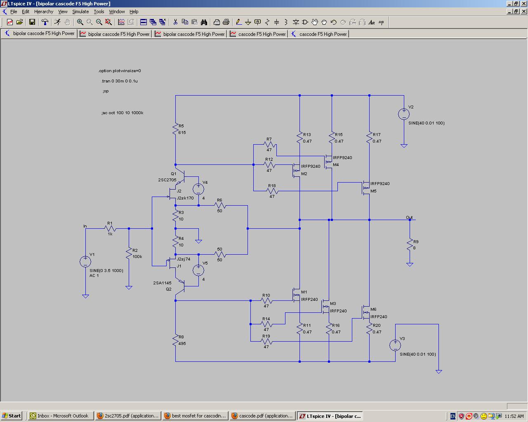The height and width of the screenshot is (422, 528).
Task: Open the Control Panel hammer icon
Action: tap(45, 22)
